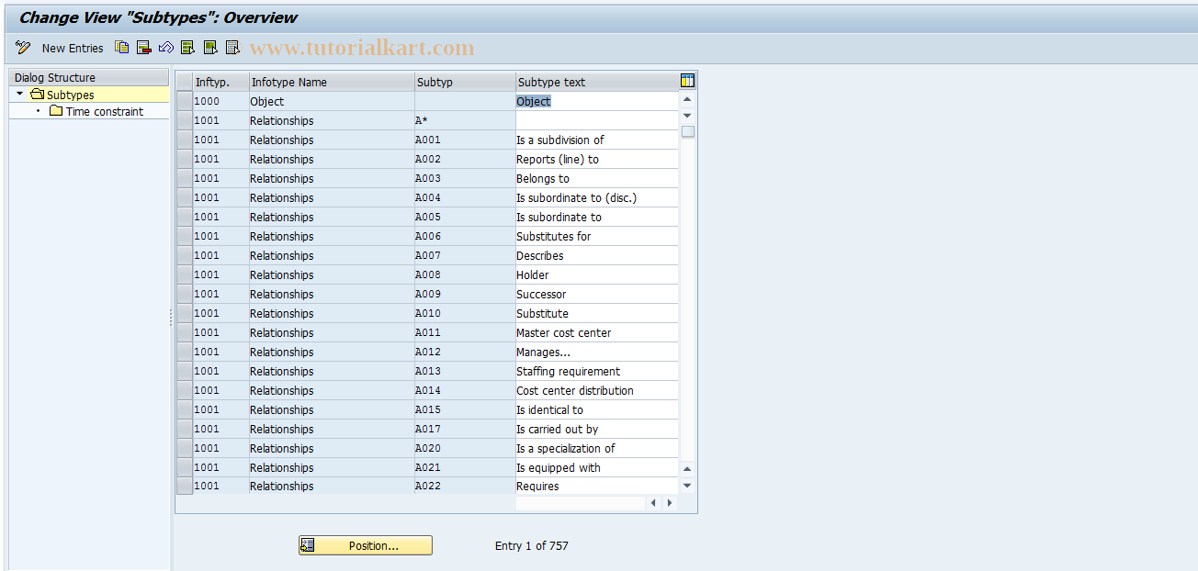
Task: Collapse the Subtypes node arrow
Action: pyautogui.click(x=19, y=94)
